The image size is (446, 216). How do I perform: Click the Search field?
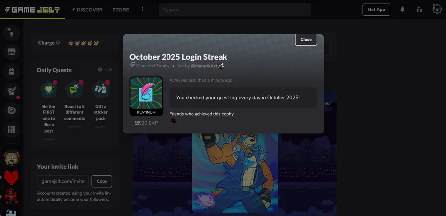coord(235,10)
